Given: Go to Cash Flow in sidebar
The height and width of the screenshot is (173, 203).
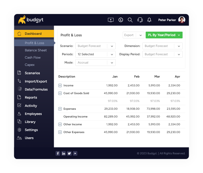Looking at the screenshot, I should [33, 58].
